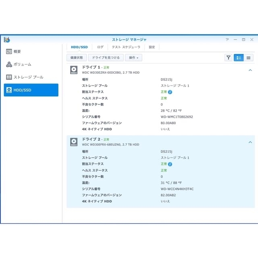Click firmware version 82.00A82
258x258 pixels.
click(x=168, y=195)
